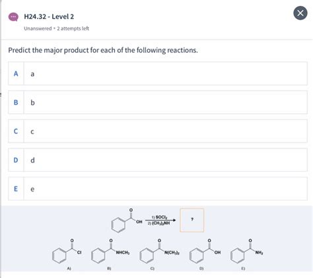Select answer option D
This screenshot has height=278, width=313.
click(158, 160)
